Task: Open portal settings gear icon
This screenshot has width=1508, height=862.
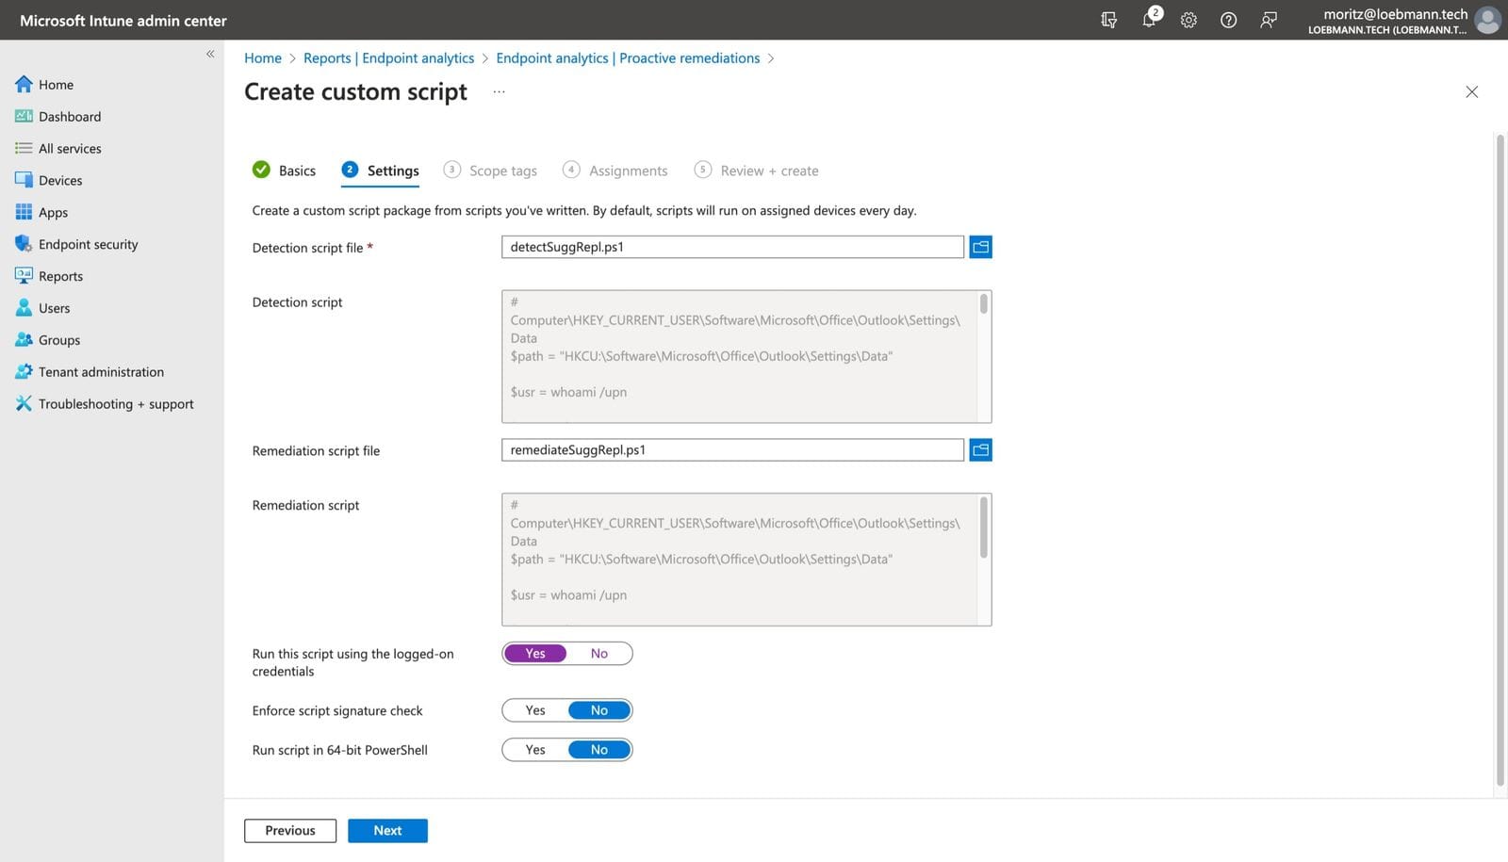Action: point(1188,20)
